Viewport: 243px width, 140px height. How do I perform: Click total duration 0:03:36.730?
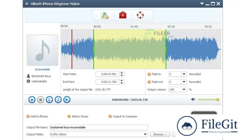140,100
